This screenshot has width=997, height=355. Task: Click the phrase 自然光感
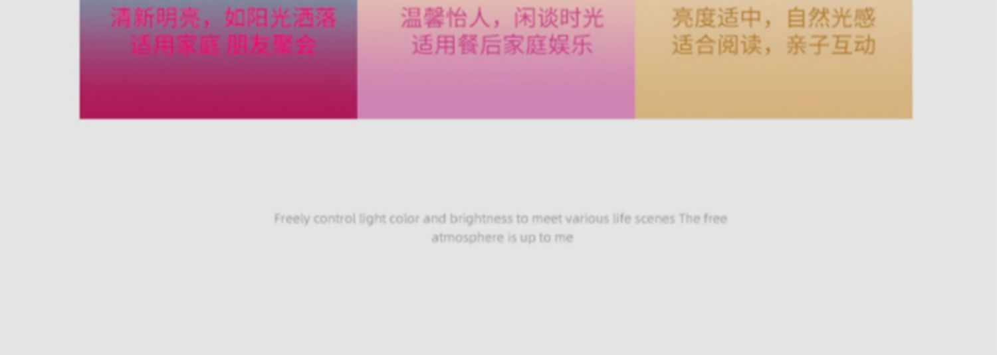pos(831,18)
